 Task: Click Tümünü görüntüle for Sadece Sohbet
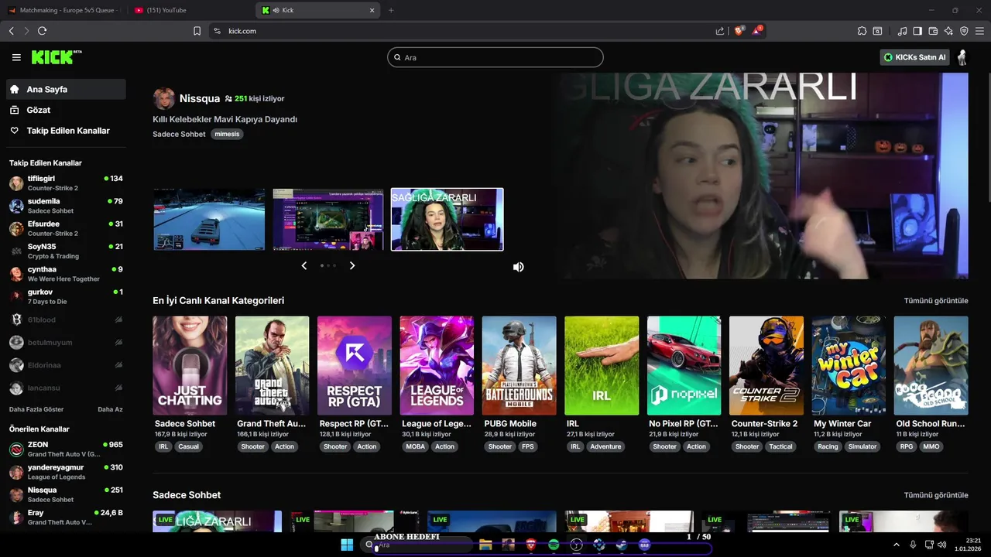(936, 495)
